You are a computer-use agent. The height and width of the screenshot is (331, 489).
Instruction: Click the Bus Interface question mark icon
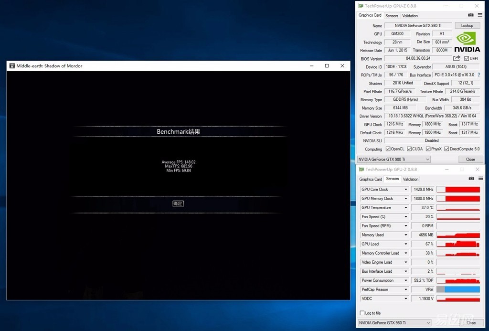tap(478, 75)
